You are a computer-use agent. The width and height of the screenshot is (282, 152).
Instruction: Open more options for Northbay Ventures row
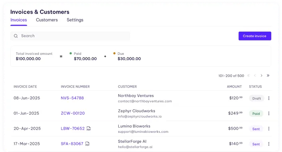[x=269, y=98]
